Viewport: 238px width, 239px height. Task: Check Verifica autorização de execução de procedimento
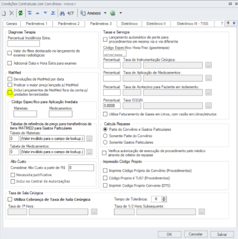104,153
